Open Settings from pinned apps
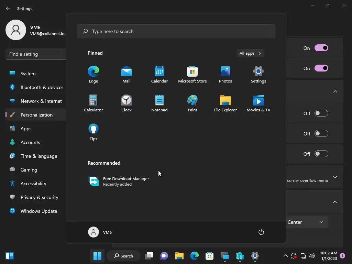Screen dimensions: 352x264 click(x=258, y=75)
